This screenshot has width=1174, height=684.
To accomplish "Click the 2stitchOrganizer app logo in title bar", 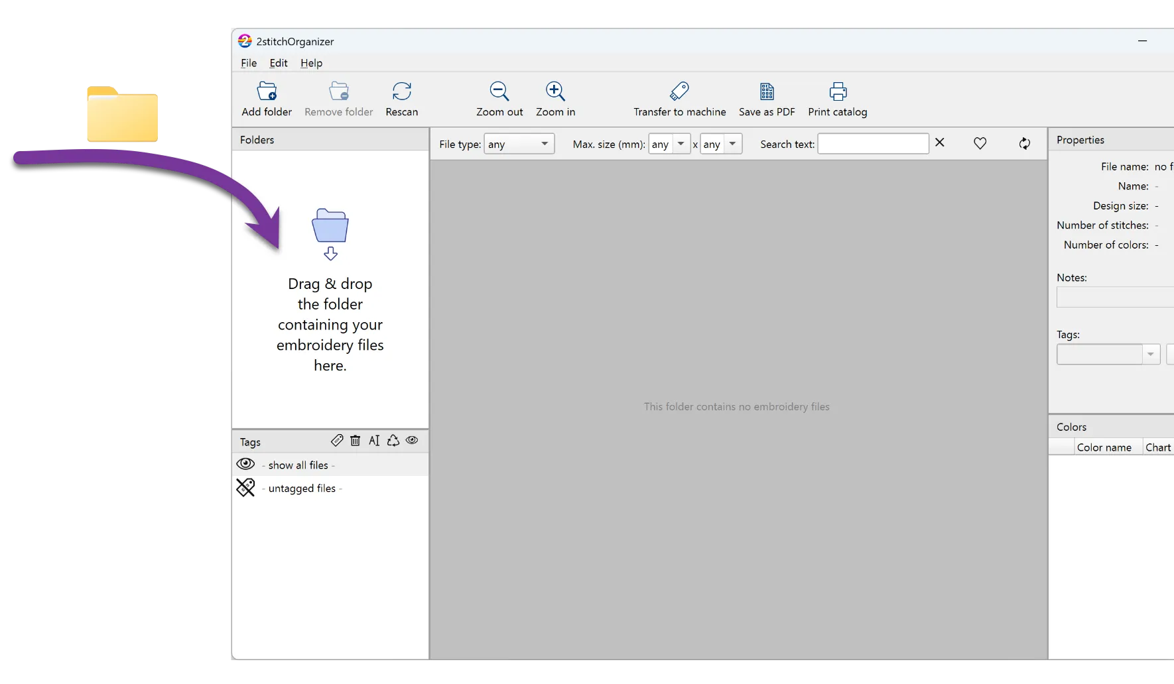I will (245, 41).
